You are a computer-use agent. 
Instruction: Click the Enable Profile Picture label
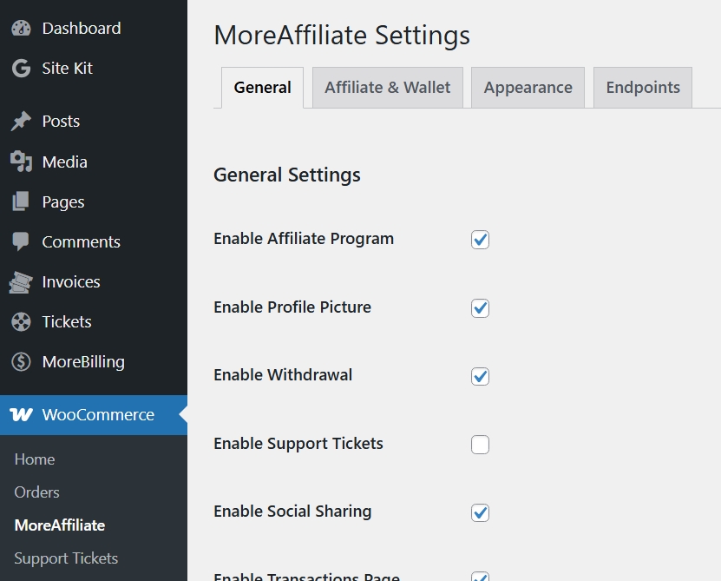coord(292,307)
